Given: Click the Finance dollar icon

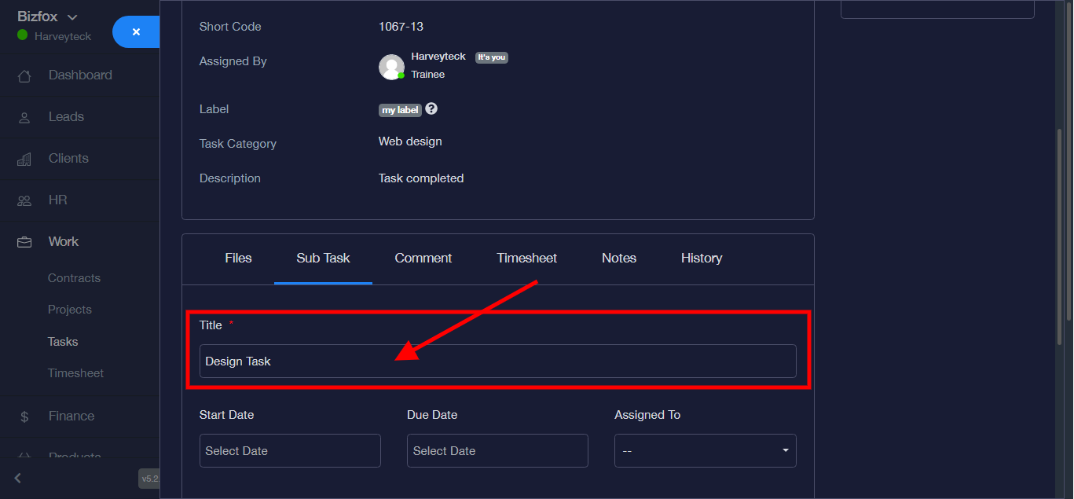Looking at the screenshot, I should (24, 416).
